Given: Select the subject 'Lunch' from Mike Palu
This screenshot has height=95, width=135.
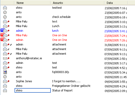Looking at the screenshot, I should click(x=56, y=26).
